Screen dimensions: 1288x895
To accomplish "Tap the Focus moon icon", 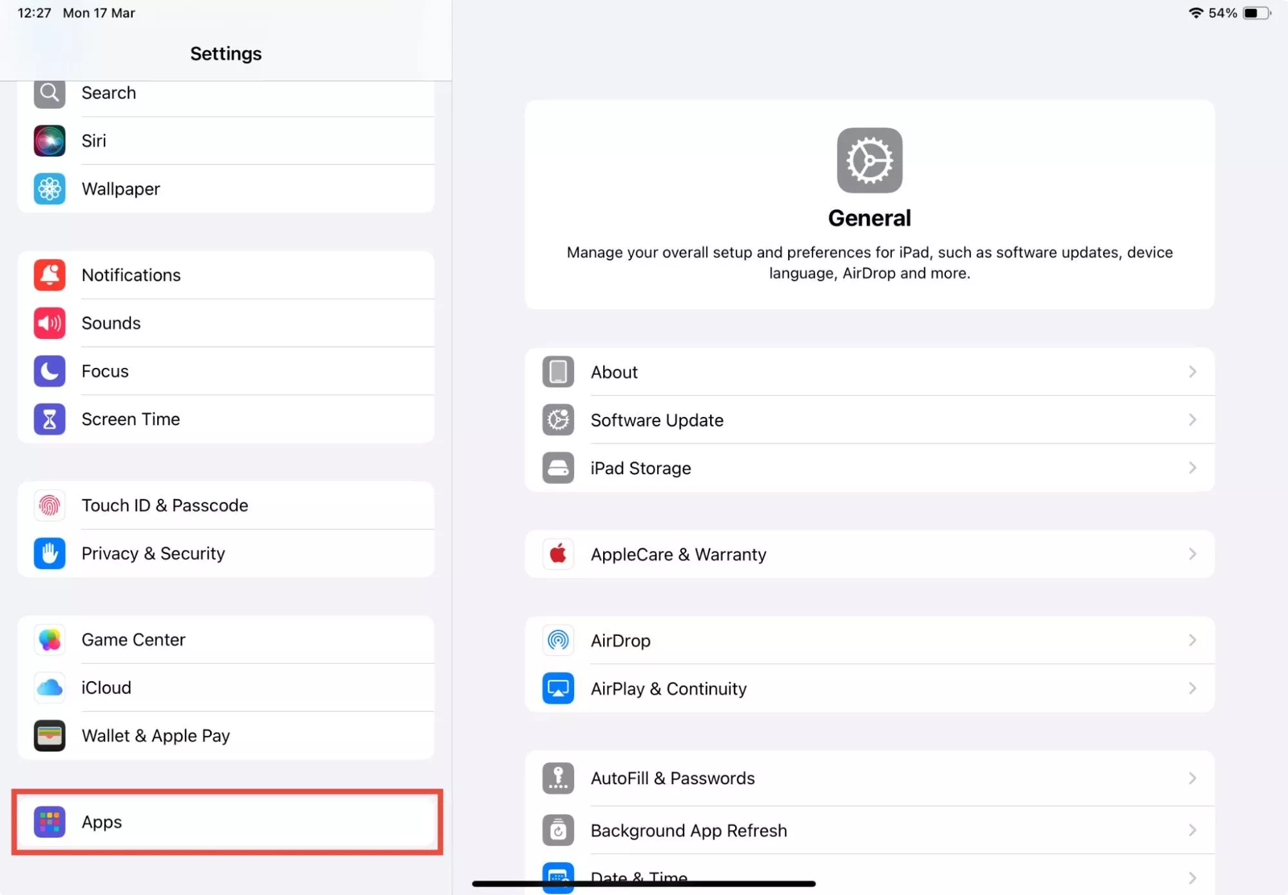I will [50, 371].
